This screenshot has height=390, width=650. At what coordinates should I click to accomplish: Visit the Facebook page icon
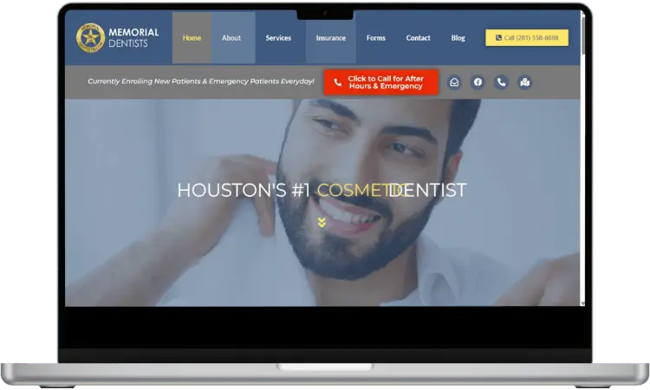click(x=478, y=82)
